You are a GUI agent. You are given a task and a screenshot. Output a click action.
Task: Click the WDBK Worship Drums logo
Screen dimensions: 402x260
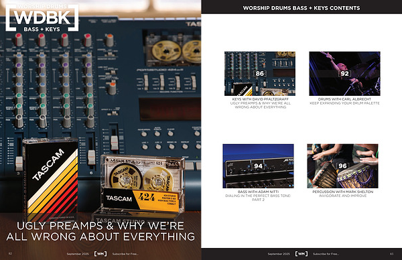click(42, 18)
